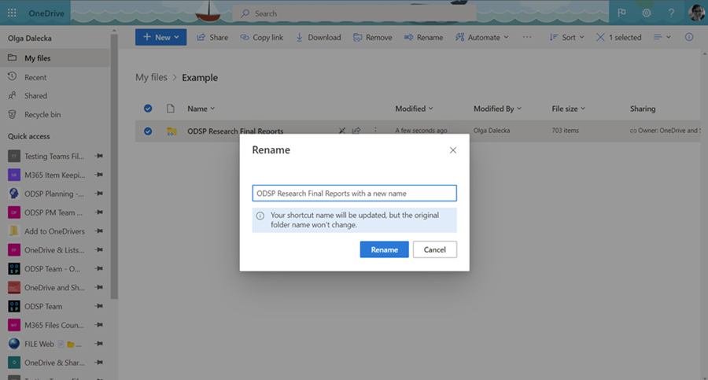Open the details info pane icon

688,37
